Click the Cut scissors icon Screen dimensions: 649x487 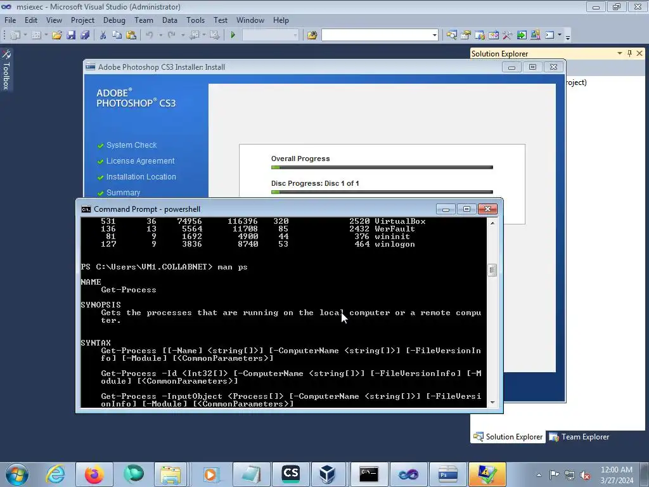(x=103, y=36)
